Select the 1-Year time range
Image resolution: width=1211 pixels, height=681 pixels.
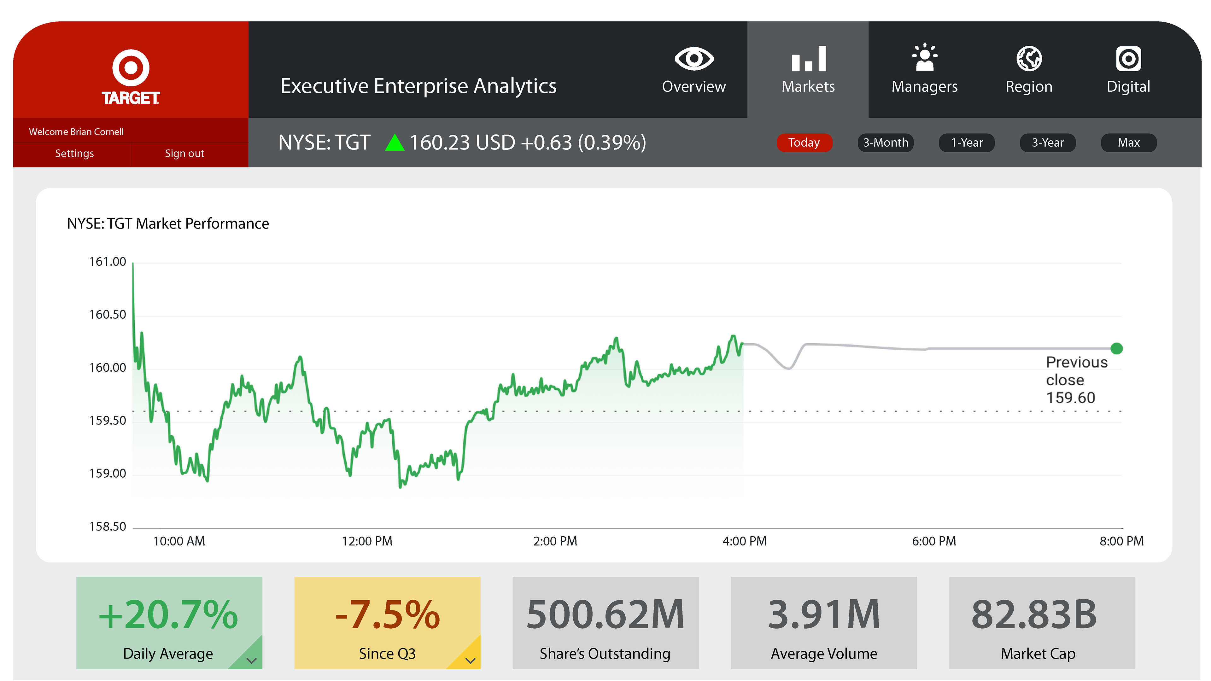pos(967,143)
